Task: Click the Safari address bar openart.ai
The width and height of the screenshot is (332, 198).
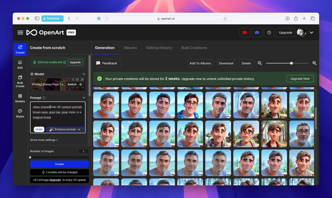Action: [x=166, y=19]
